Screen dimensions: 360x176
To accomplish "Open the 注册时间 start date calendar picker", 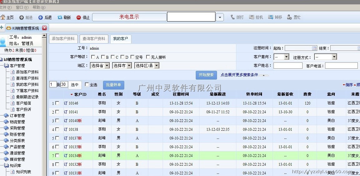I will [314, 48].
